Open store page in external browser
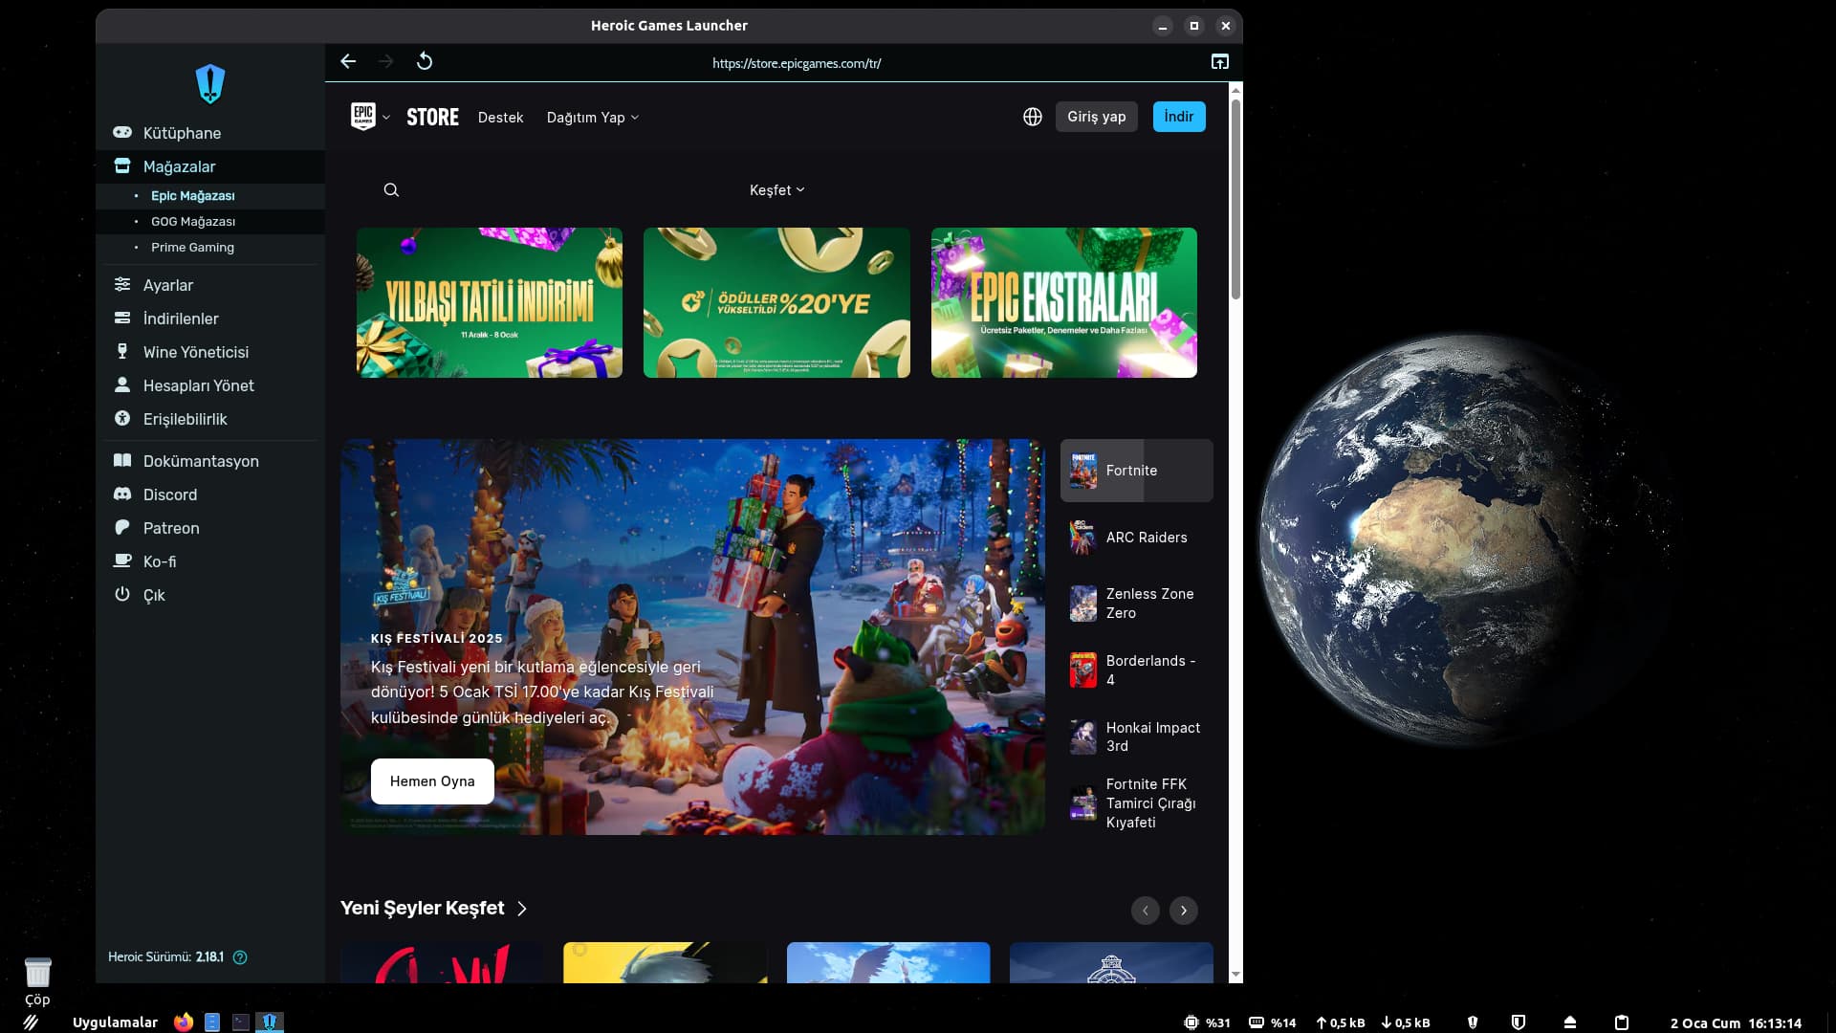1836x1033 pixels. click(x=1219, y=62)
